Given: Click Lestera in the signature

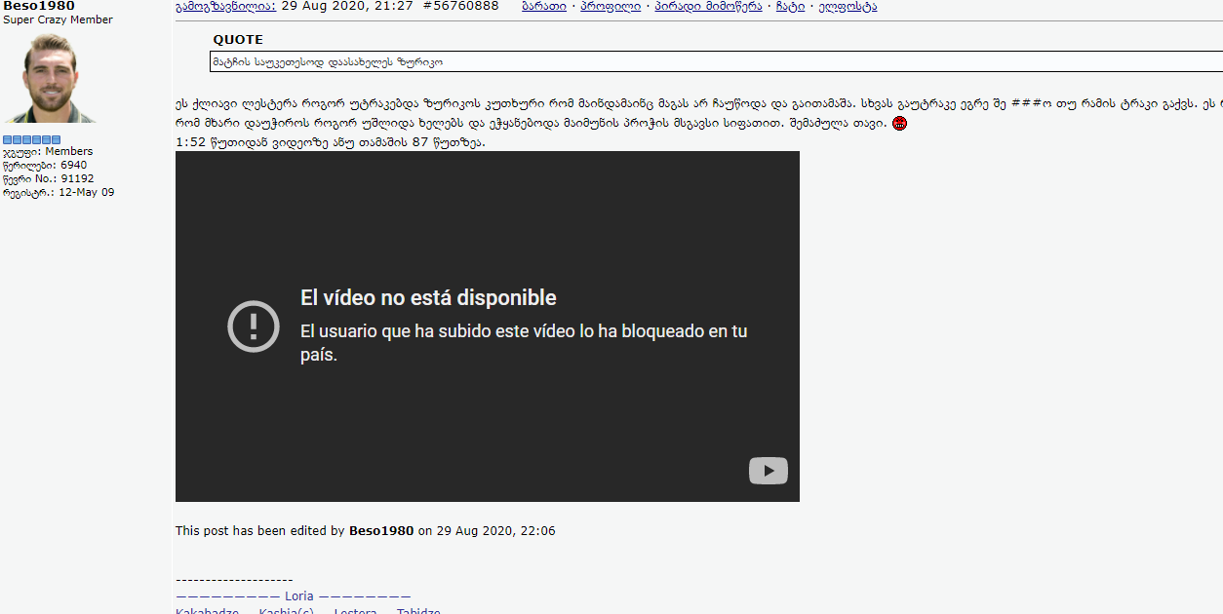Looking at the screenshot, I should click(x=355, y=610).
